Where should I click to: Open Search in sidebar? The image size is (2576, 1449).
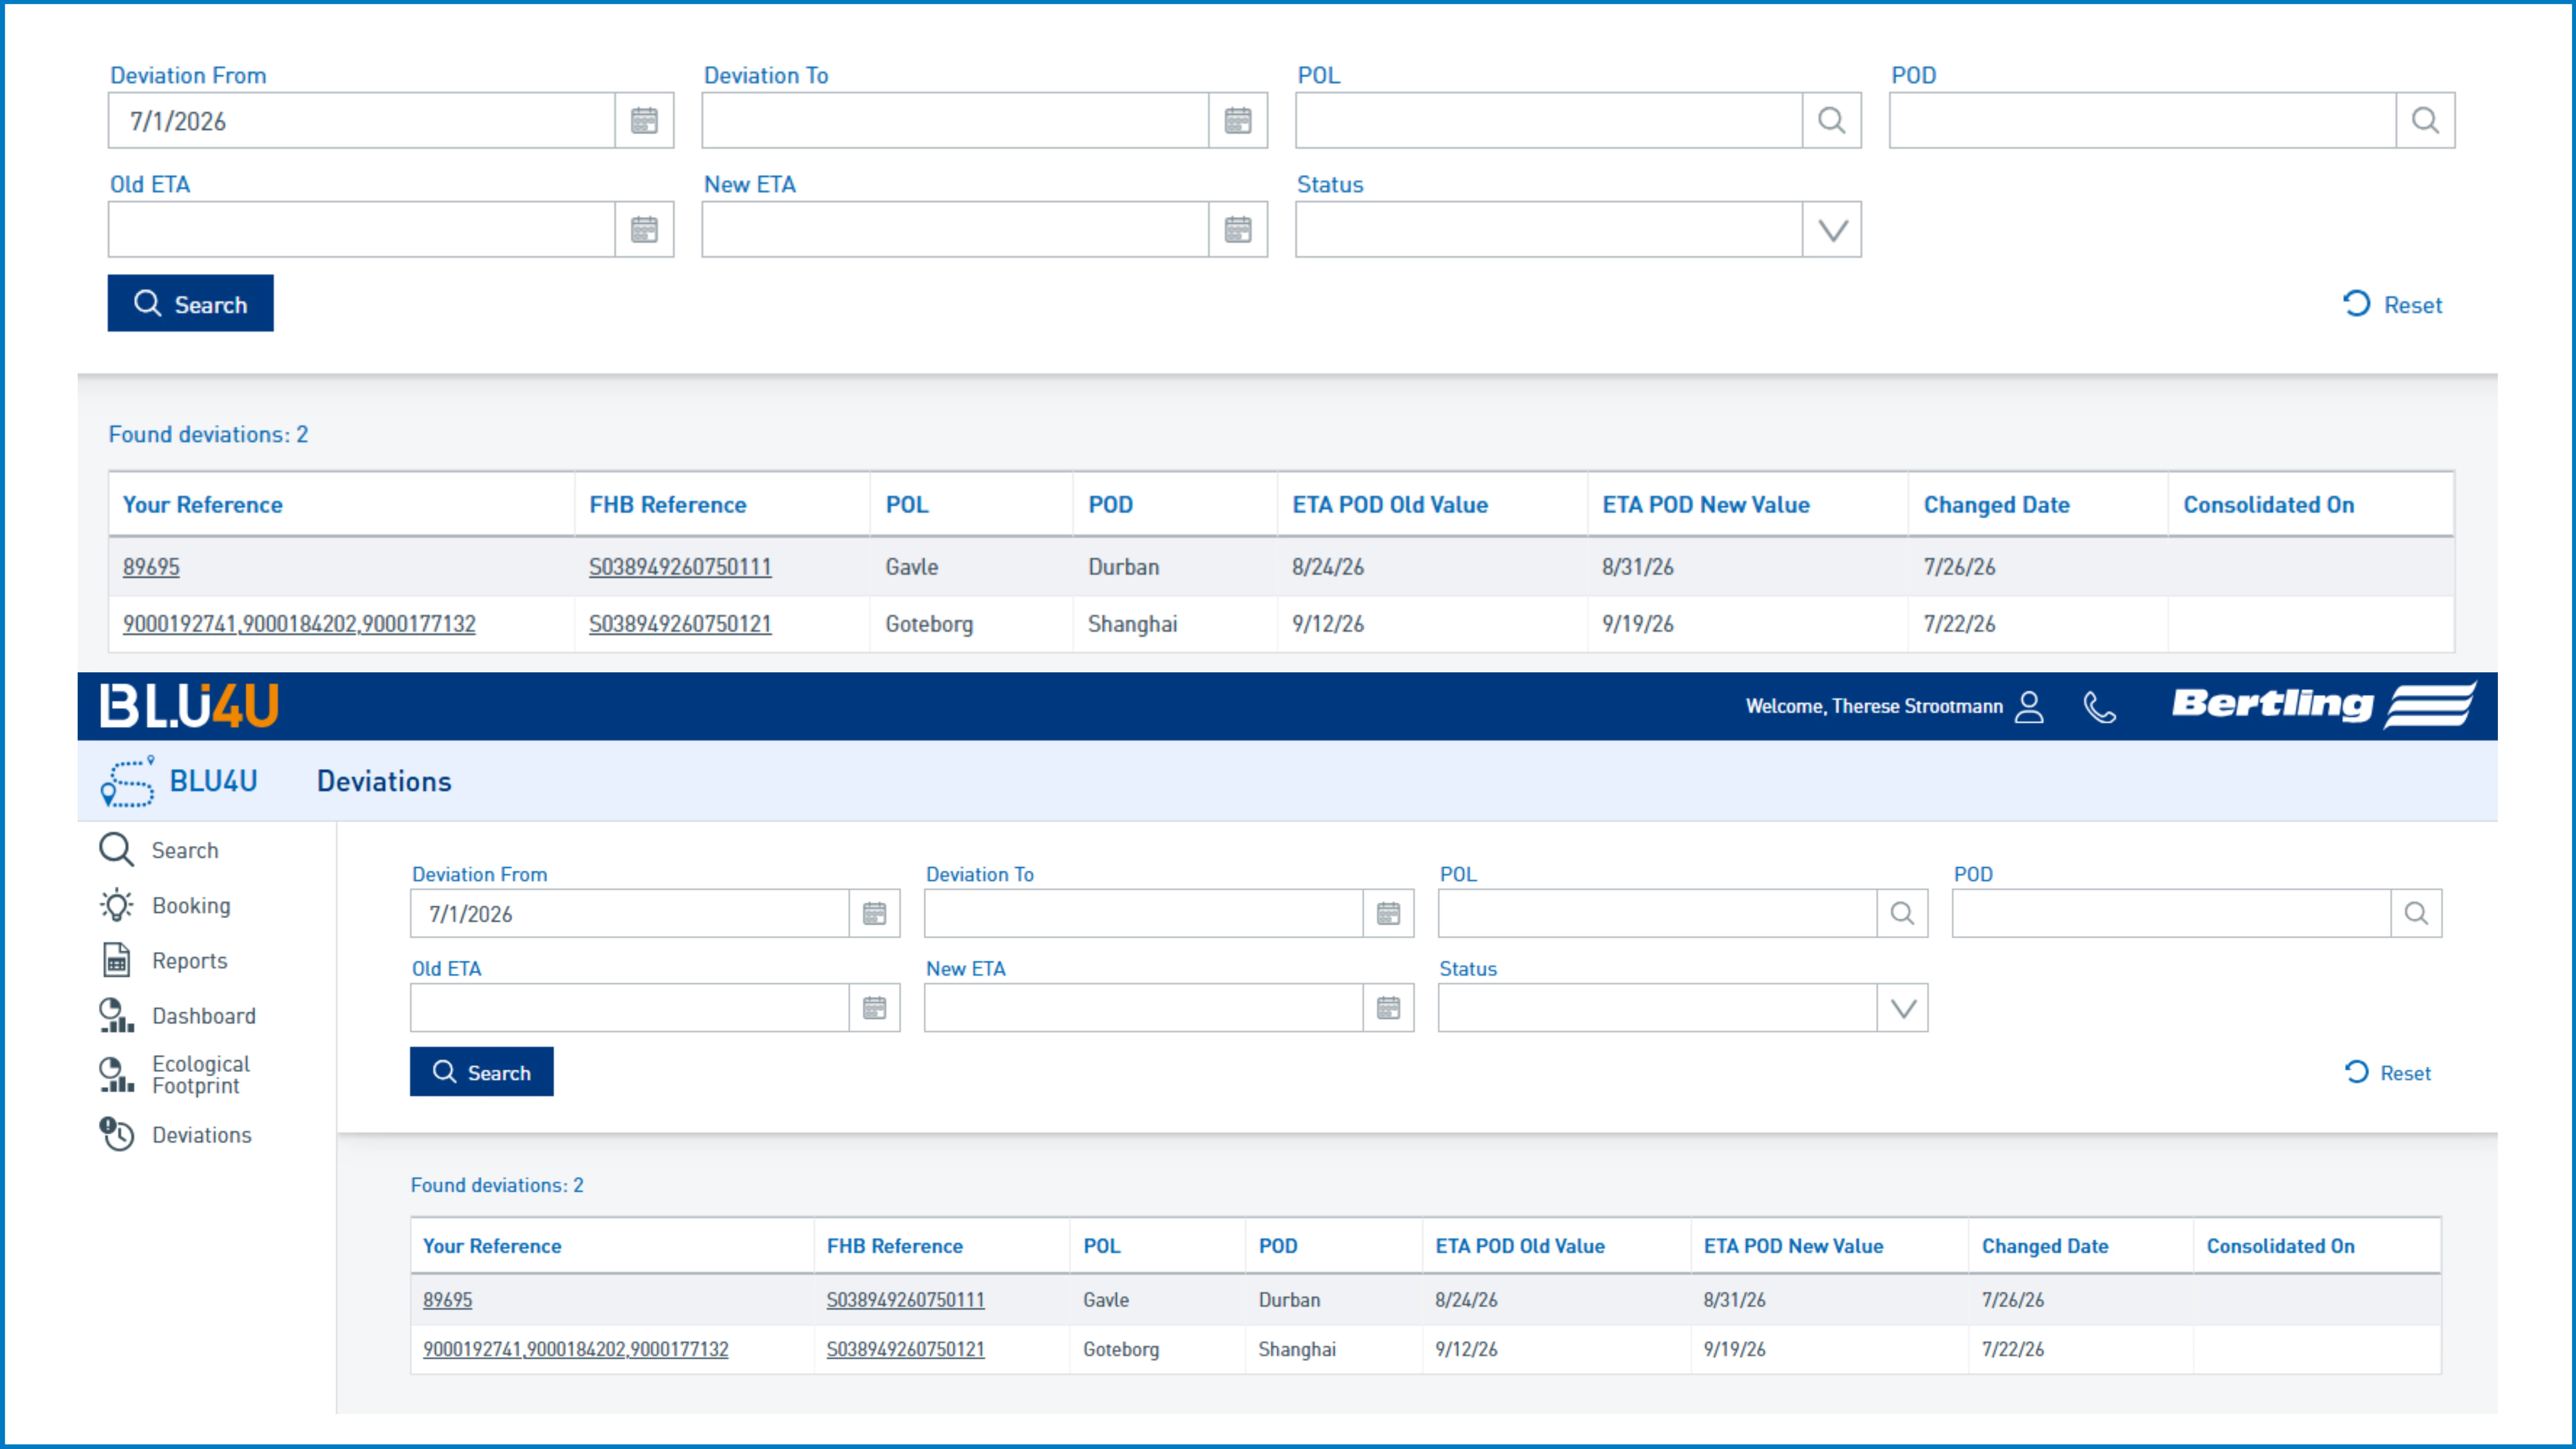185,850
